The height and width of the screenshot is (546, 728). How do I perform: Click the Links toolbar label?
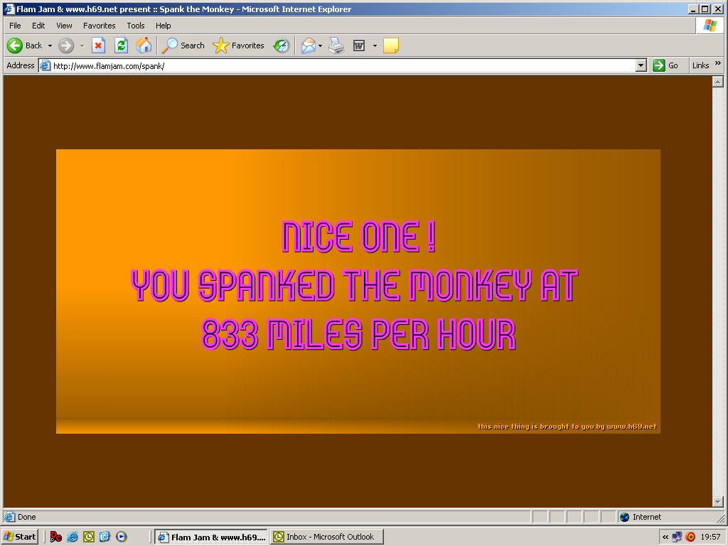coord(700,65)
